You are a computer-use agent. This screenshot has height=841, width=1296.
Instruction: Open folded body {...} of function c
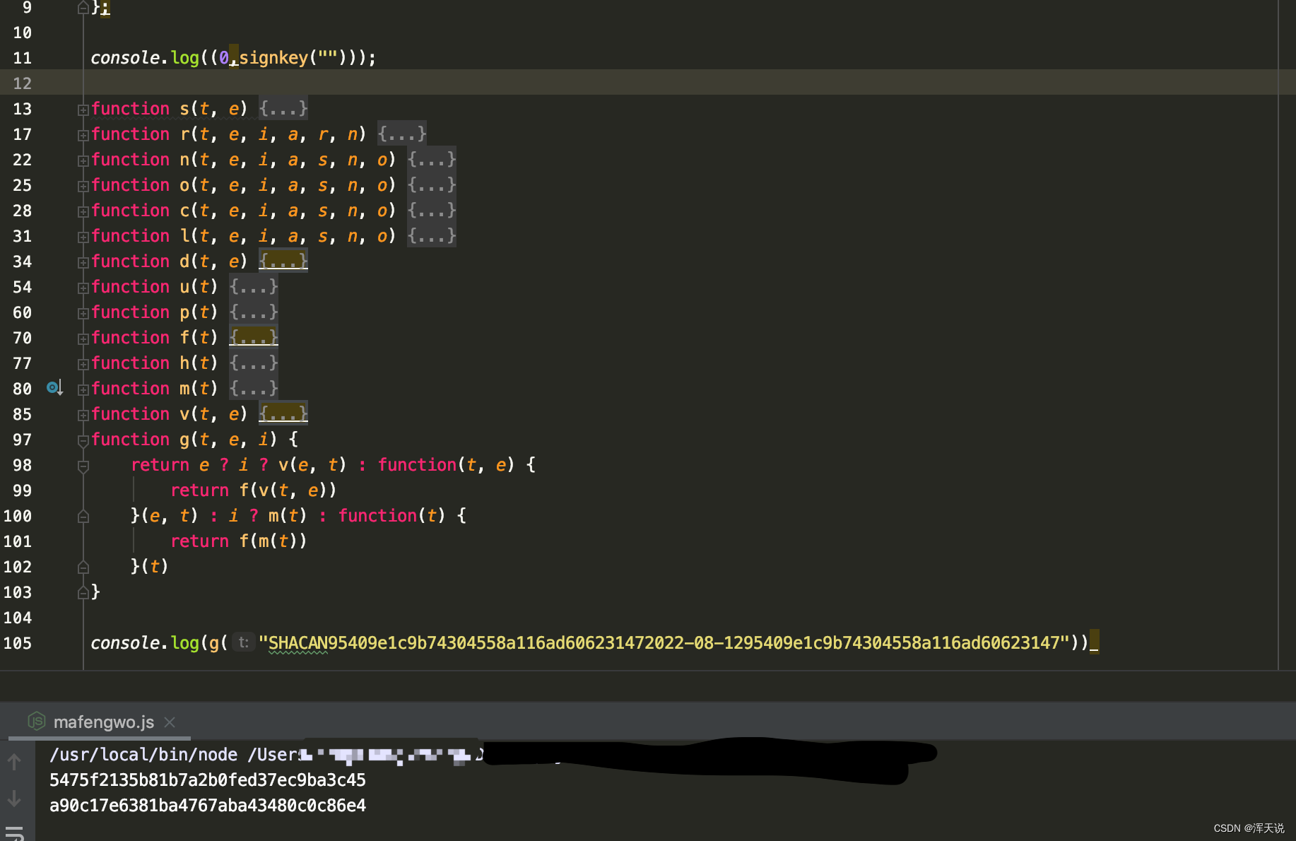pyautogui.click(x=431, y=211)
